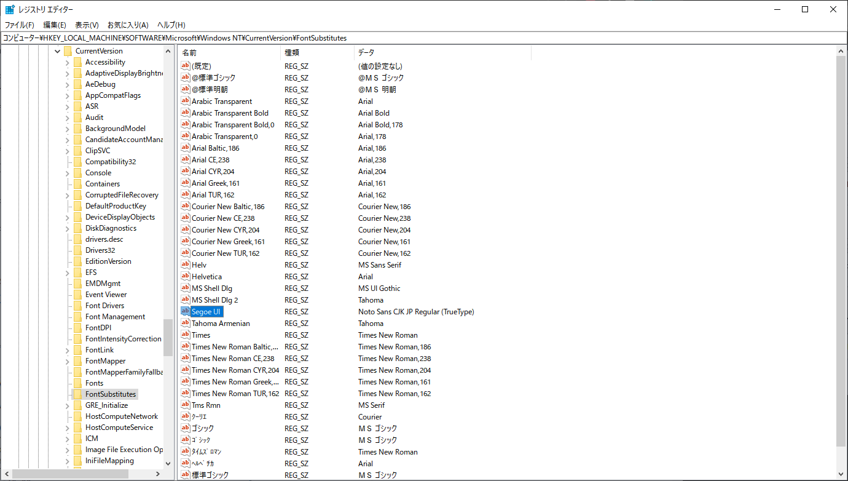Open the ファイル(F) menu

(20, 25)
